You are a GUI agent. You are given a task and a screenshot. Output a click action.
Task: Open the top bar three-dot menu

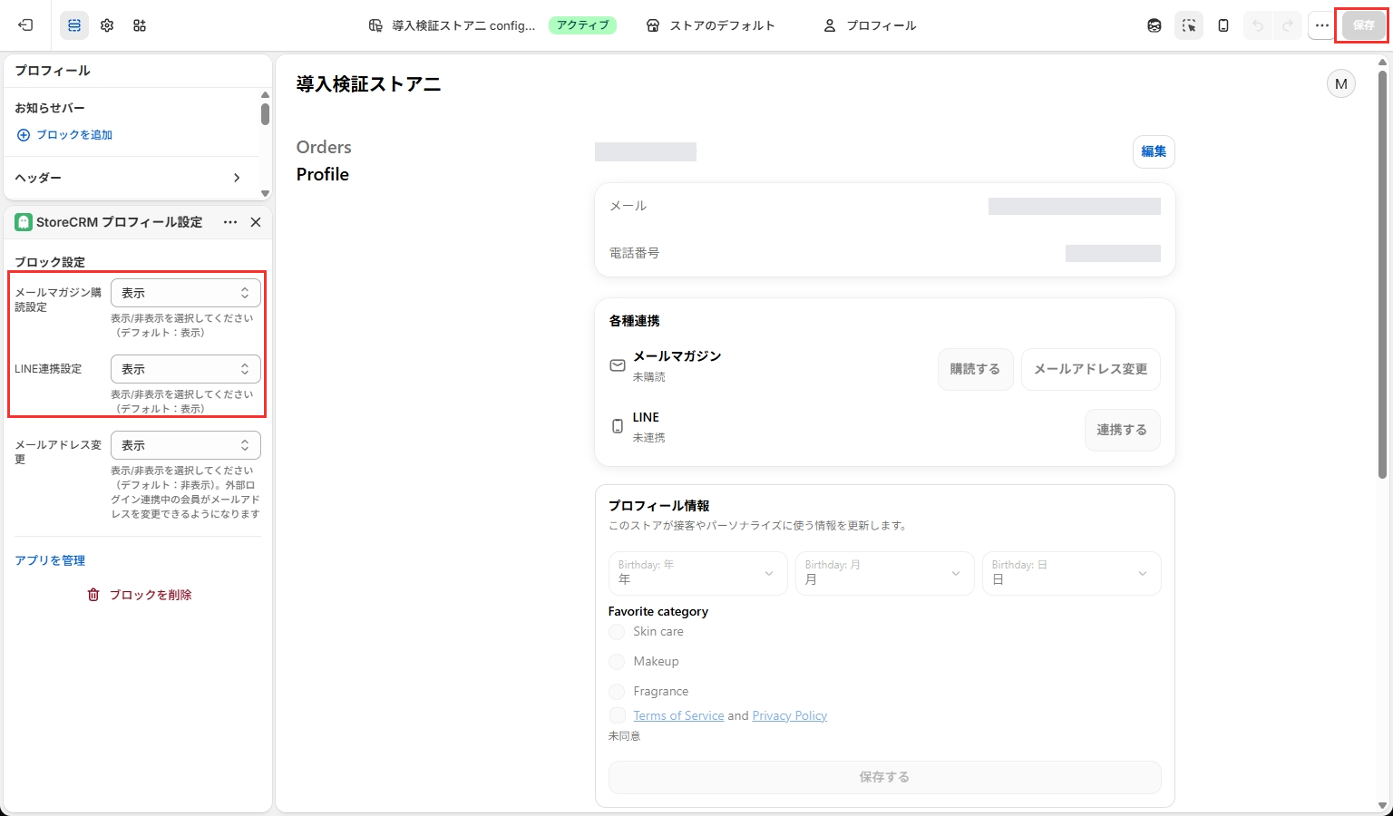click(1321, 25)
